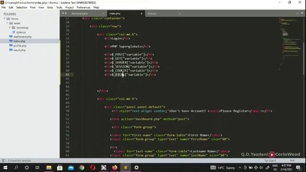Open Firefox from taskbar

[115, 168]
